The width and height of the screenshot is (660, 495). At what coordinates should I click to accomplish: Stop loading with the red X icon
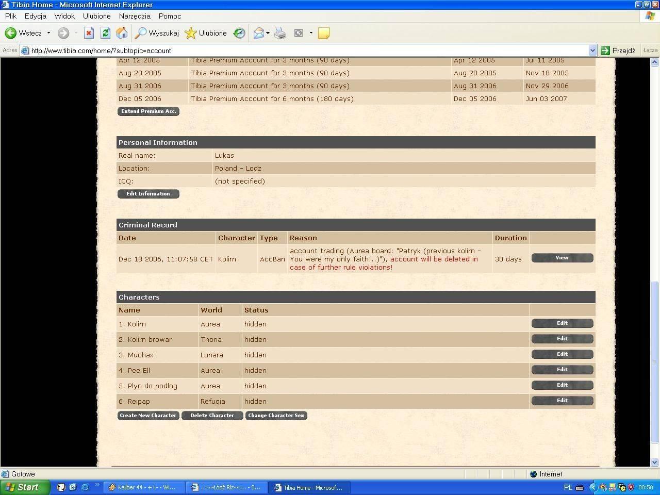[89, 33]
